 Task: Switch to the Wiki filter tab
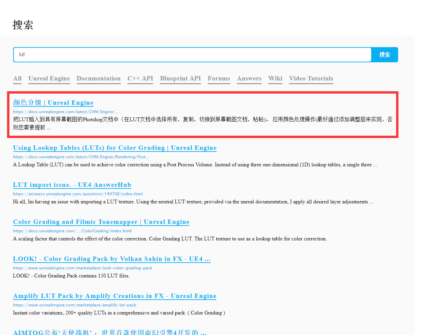point(275,78)
